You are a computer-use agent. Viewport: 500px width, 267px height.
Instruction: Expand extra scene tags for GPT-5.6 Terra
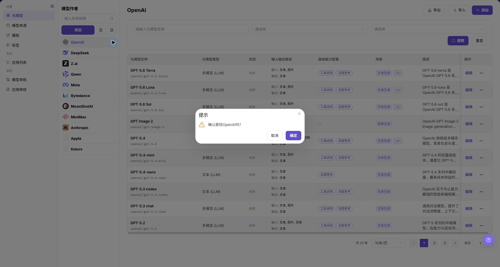[398, 73]
